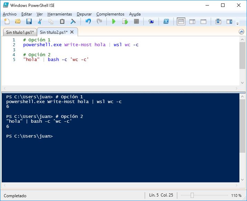Screen dimensions: 247x201
Task: Collapse script pane with round chevron
Action: (x=241, y=32)
